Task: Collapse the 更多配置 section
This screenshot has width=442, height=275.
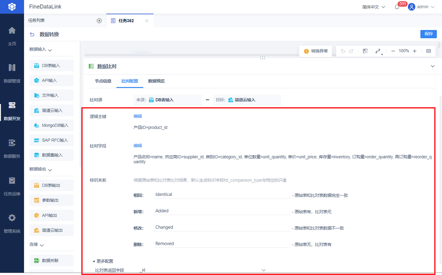Action: pyautogui.click(x=103, y=261)
